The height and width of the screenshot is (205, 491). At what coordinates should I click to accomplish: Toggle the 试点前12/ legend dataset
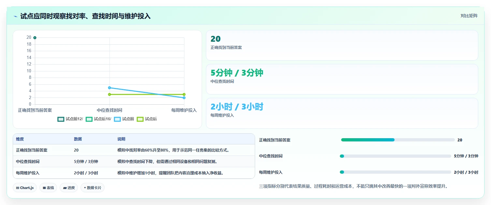point(70,119)
